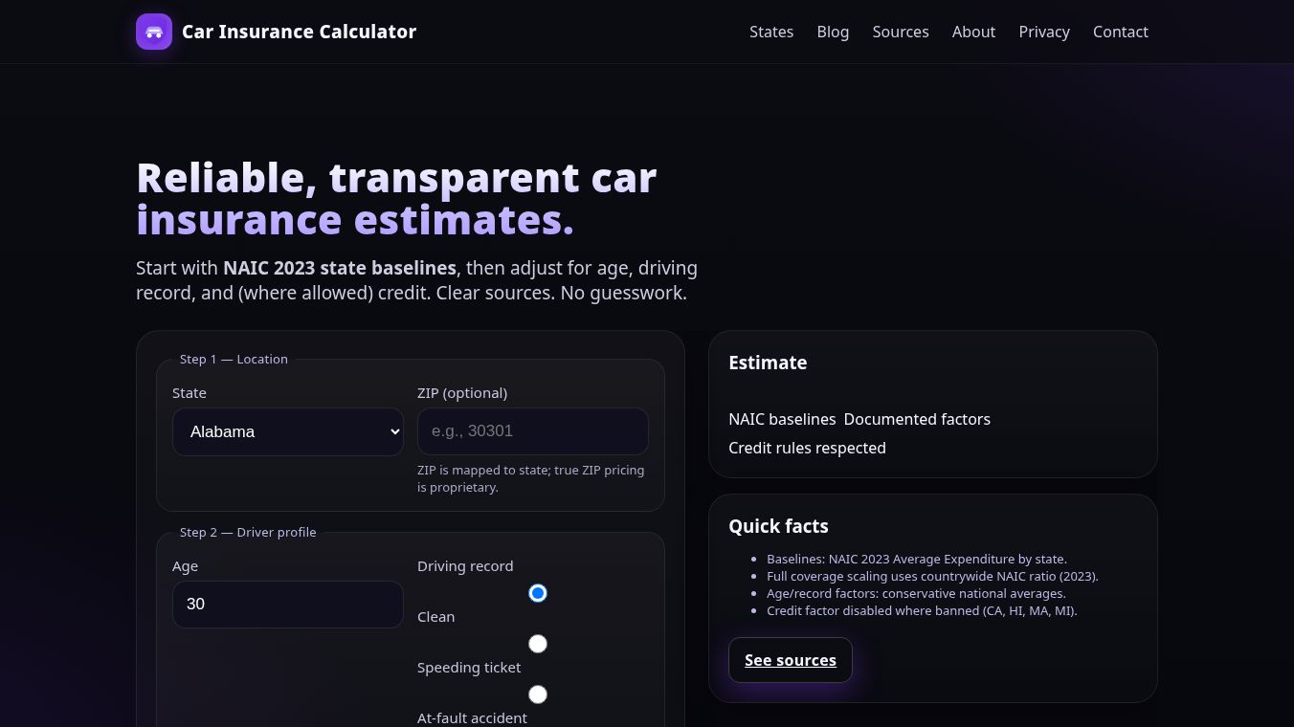Visit the About page
The image size is (1294, 727).
973,32
